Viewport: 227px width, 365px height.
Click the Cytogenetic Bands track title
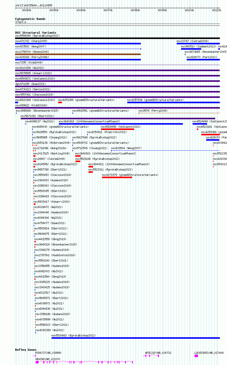(30, 19)
